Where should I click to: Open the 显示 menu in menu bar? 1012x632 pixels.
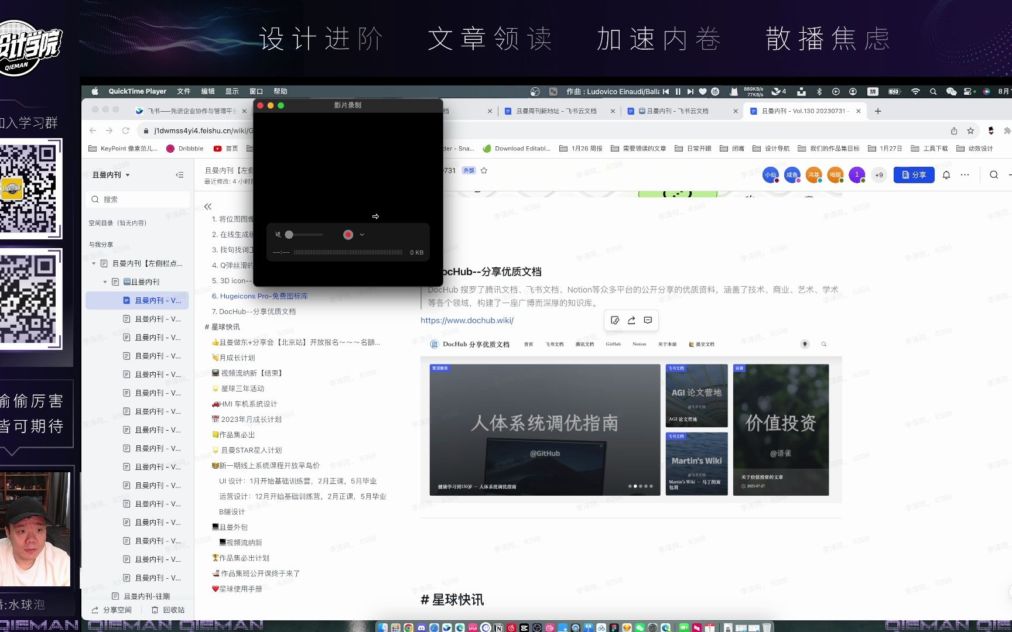coord(232,91)
